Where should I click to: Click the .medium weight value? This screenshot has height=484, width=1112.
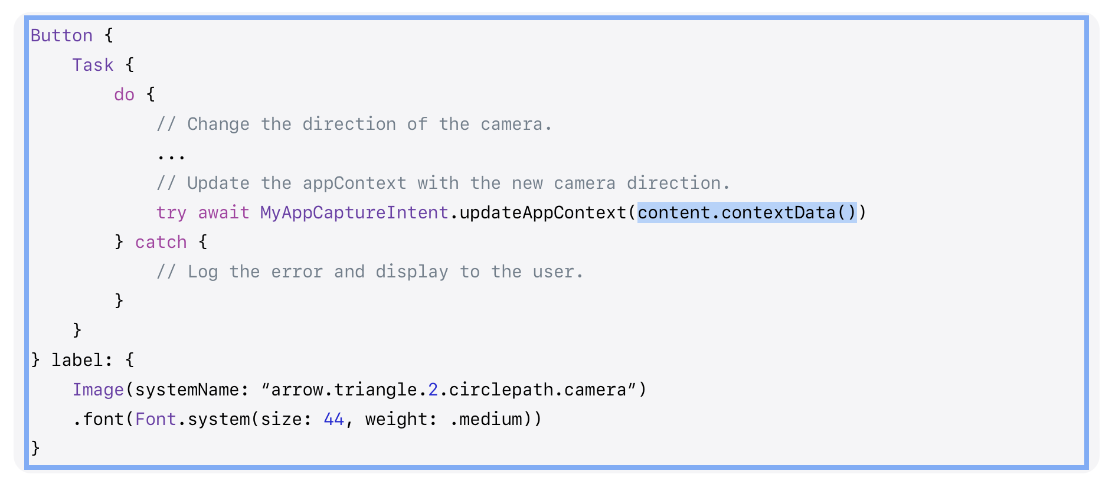click(486, 419)
